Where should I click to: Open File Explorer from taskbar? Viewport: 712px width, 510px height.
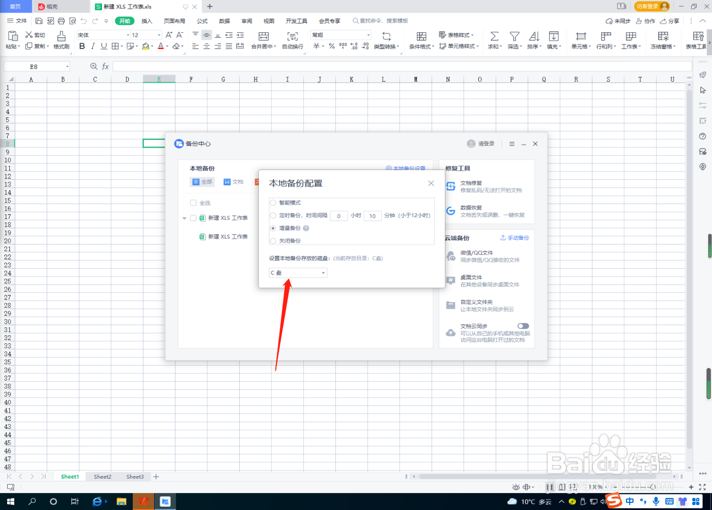coord(121,501)
